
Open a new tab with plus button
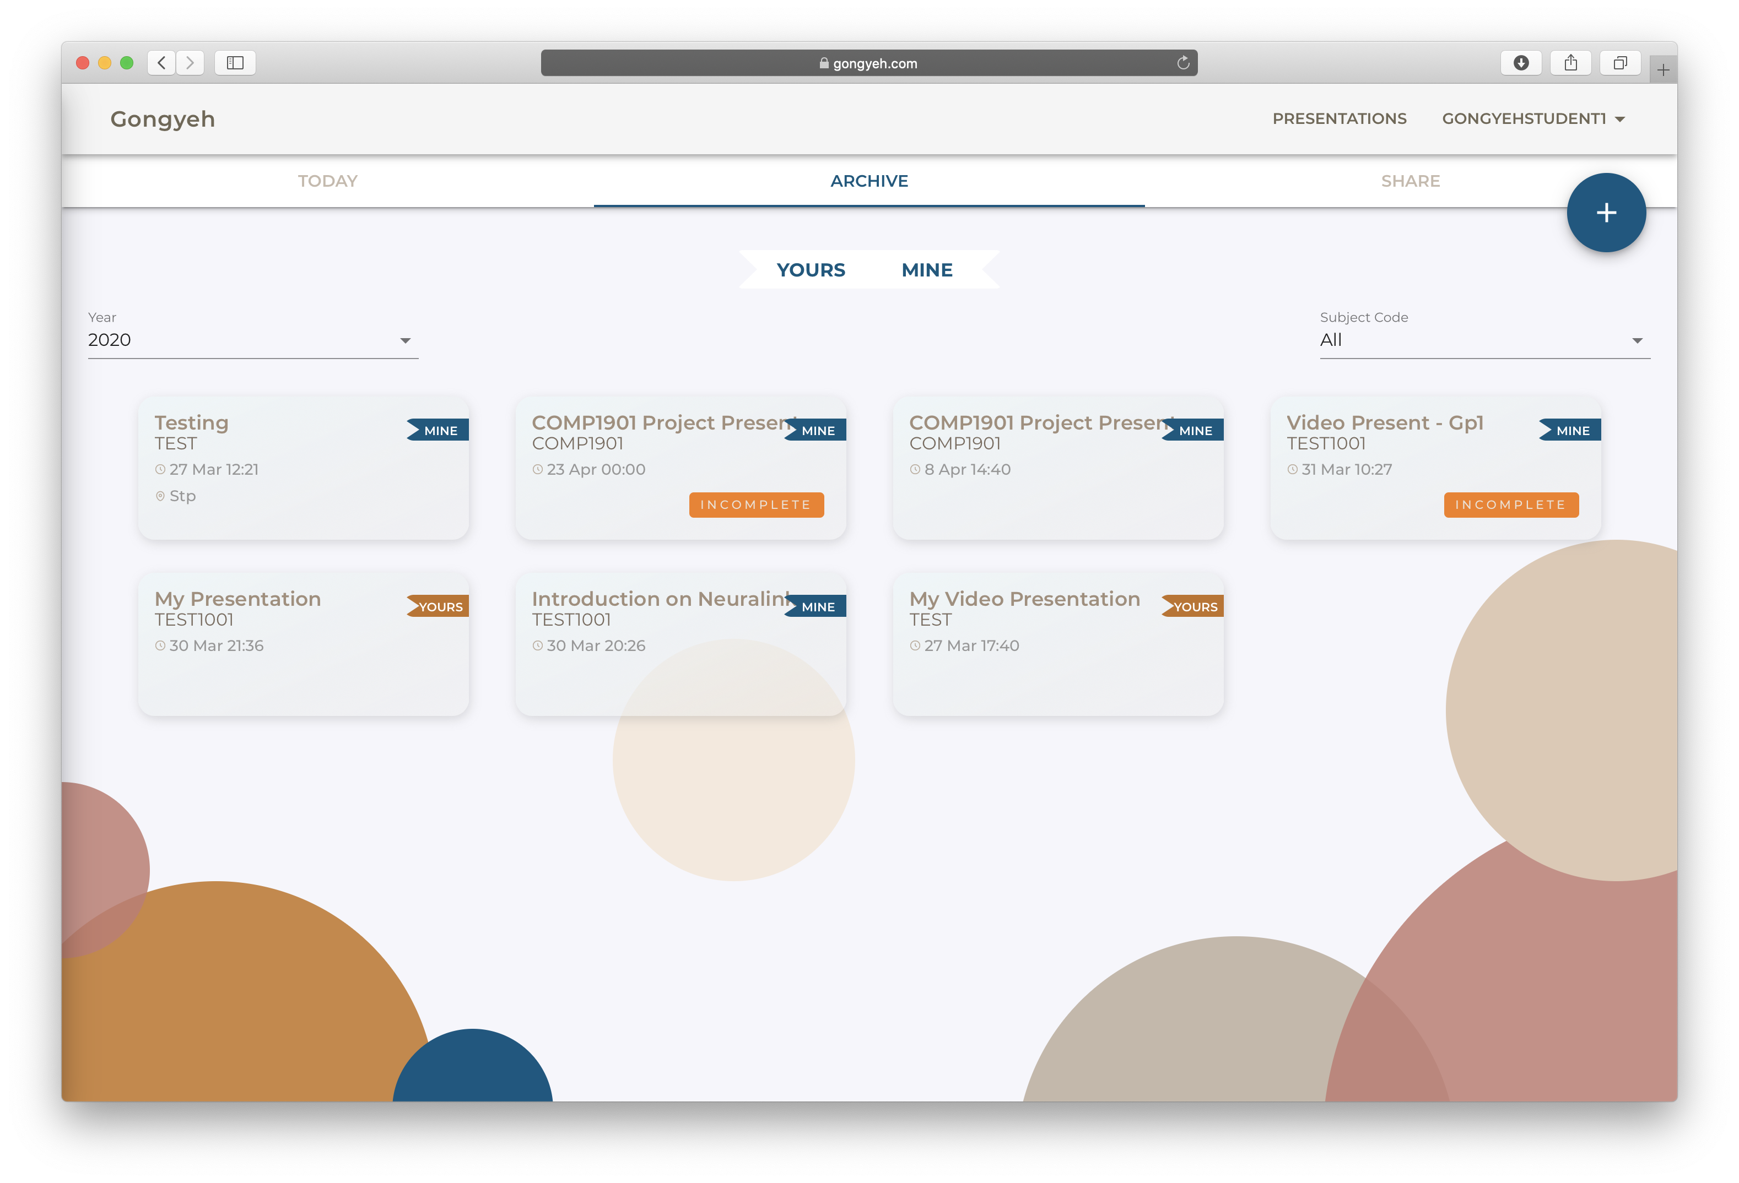pos(1662,70)
